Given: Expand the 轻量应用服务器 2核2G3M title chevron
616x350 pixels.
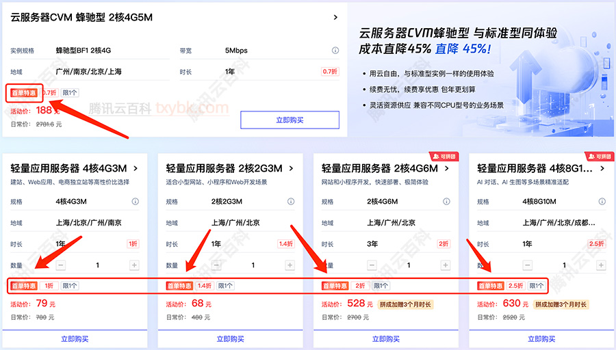Looking at the screenshot, I should [291, 168].
